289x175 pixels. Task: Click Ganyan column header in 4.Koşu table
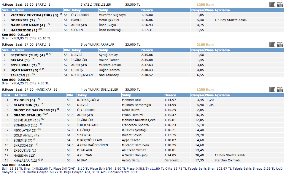pos(197,10)
